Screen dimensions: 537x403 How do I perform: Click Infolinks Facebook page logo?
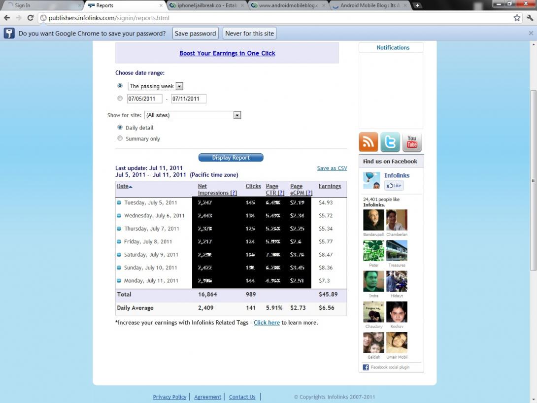click(371, 180)
